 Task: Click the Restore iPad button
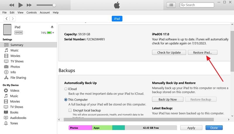(203, 53)
